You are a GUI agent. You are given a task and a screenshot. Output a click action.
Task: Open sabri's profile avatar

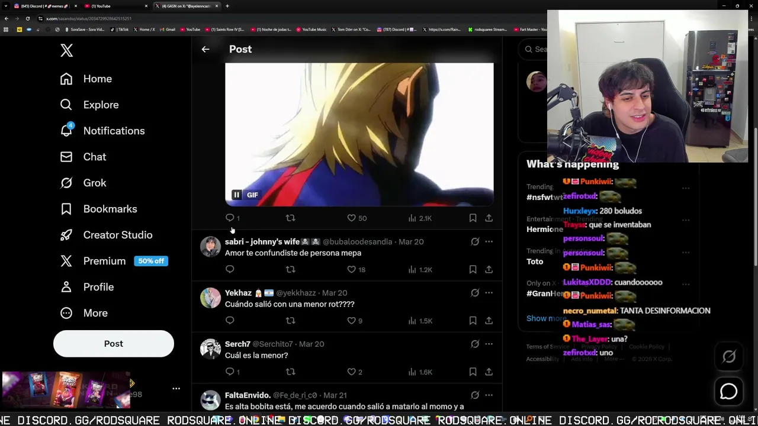point(210,246)
